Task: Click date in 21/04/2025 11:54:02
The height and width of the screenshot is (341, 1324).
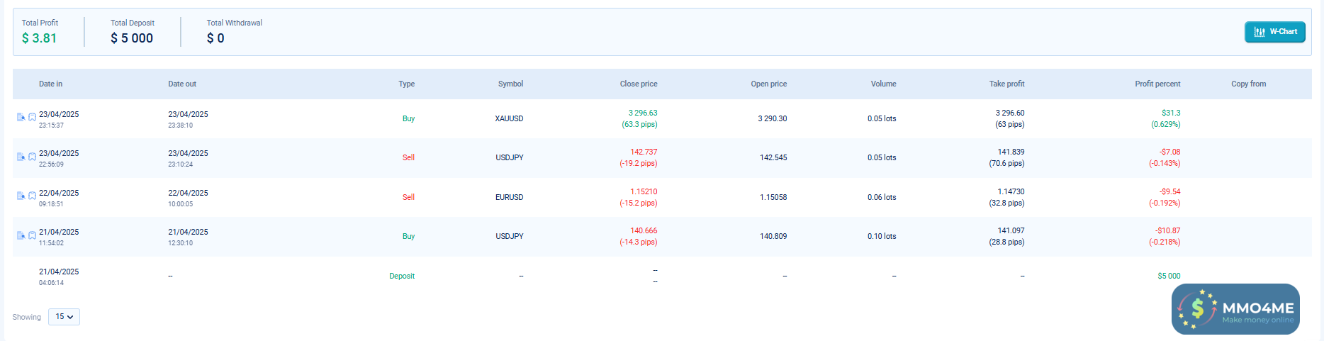Action: point(59,237)
